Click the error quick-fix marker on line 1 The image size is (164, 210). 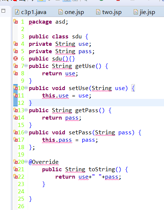[x=15, y=21]
